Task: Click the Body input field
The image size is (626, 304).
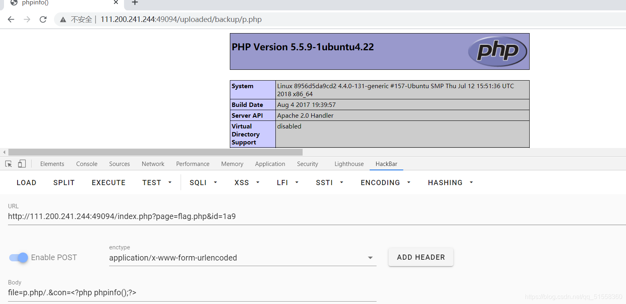Action: [192, 292]
